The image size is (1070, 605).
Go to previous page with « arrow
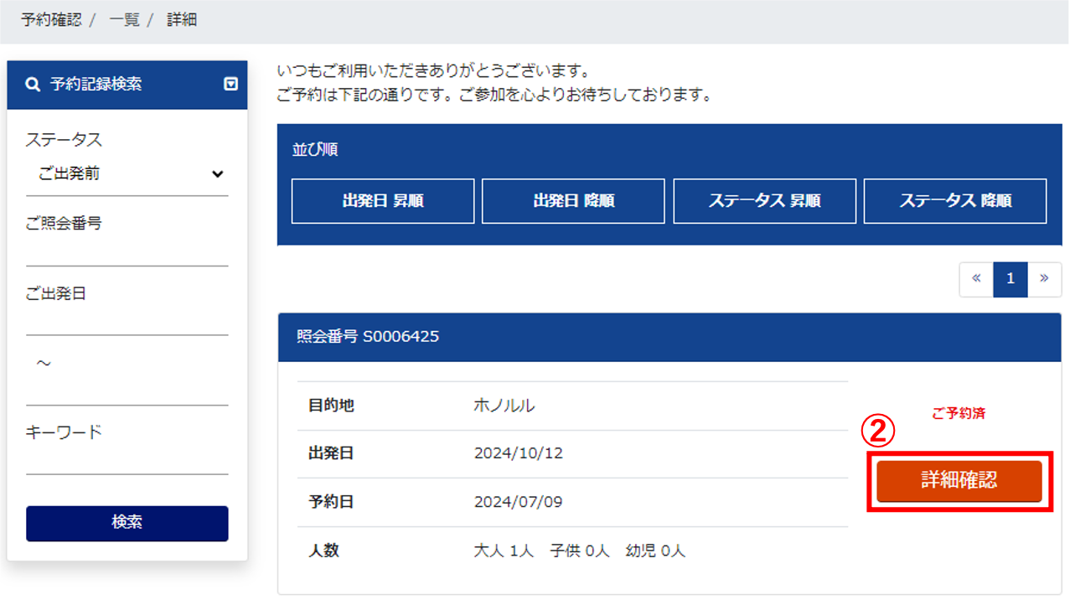(976, 280)
